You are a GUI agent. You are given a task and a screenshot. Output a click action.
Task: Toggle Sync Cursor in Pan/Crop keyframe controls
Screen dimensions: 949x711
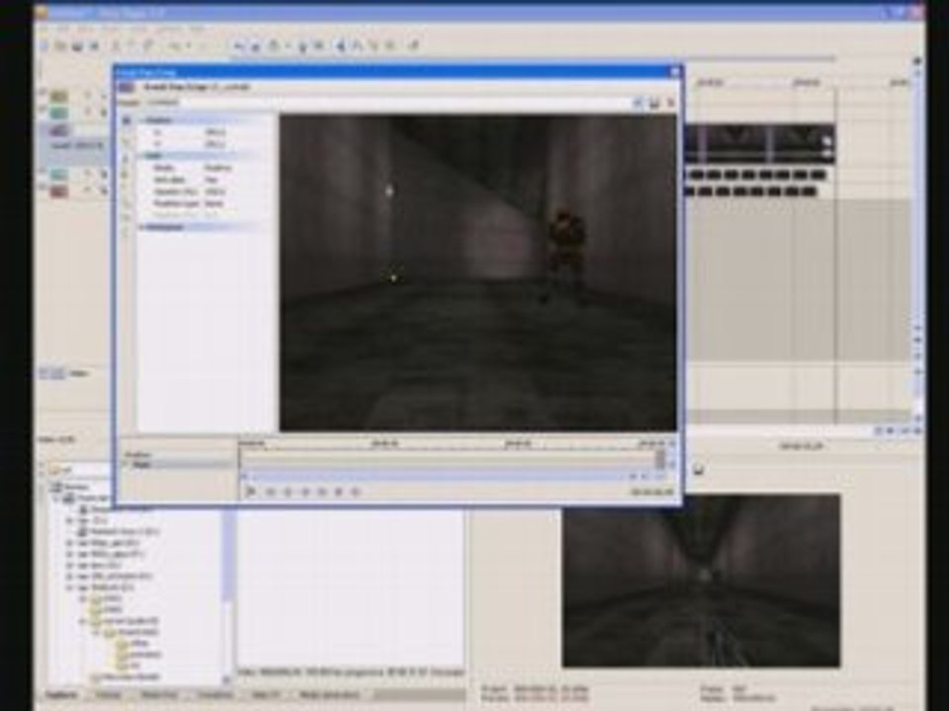(x=250, y=492)
